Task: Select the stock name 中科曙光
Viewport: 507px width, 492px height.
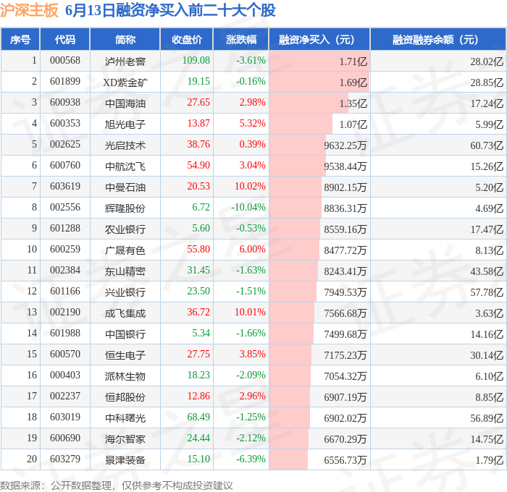Action: (125, 418)
